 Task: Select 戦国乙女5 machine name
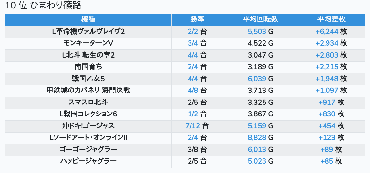click(88, 79)
